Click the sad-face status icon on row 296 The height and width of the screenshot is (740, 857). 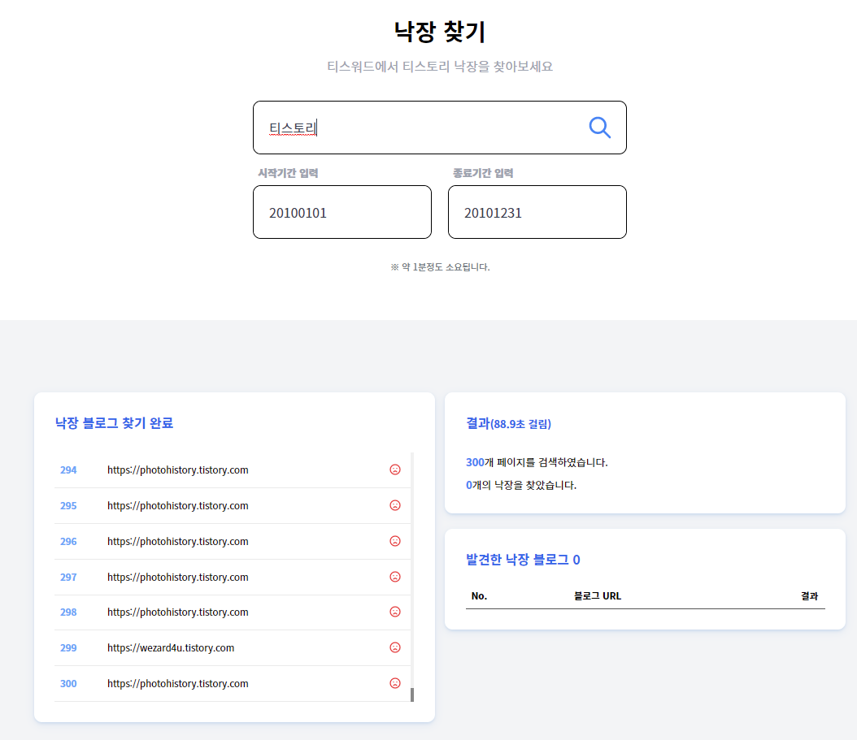[x=395, y=540]
